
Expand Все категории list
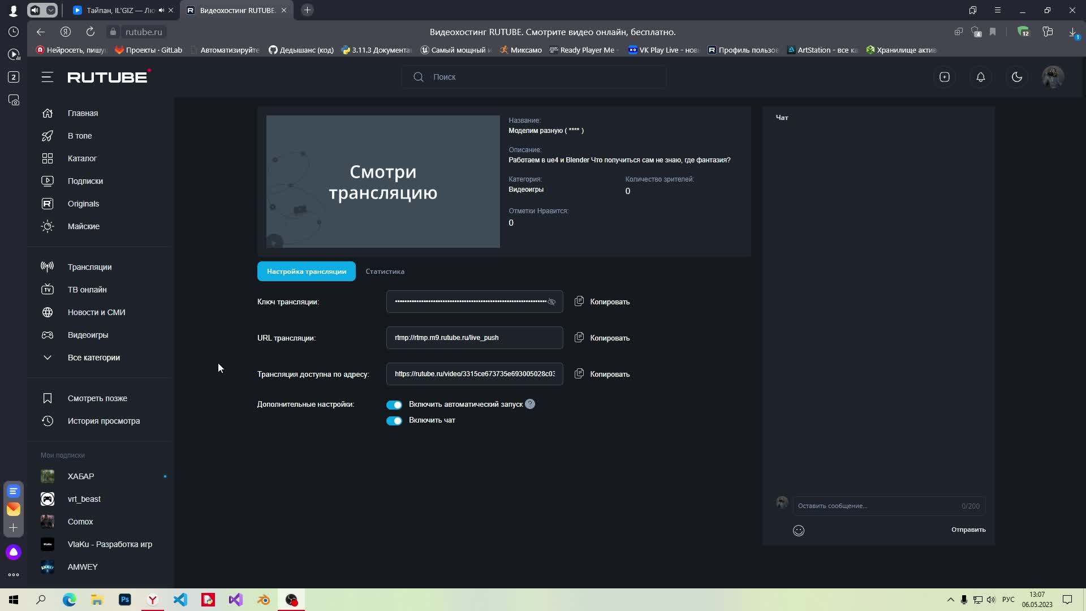tap(93, 358)
